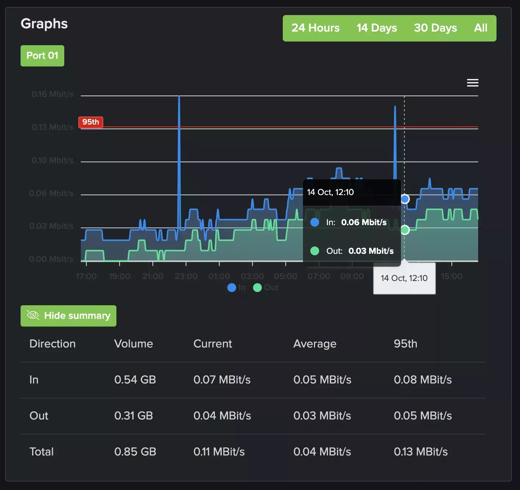Hide the traffic summary table
Screen dimensions: 520x490
click(68, 316)
